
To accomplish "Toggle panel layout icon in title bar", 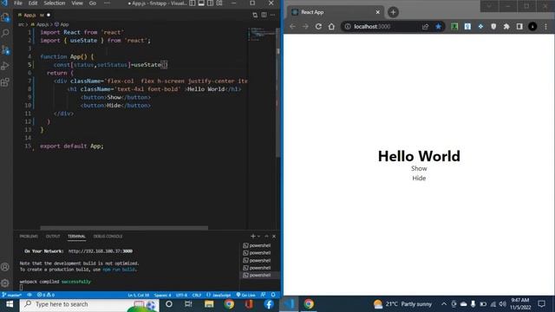I will (x=201, y=3).
